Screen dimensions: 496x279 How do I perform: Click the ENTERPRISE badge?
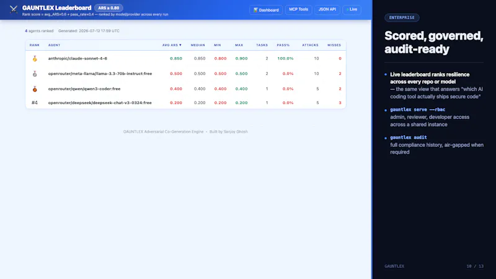click(402, 18)
